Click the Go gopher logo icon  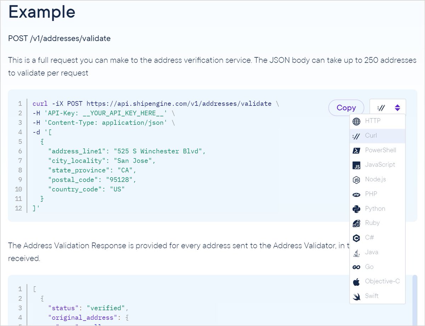pyautogui.click(x=357, y=267)
